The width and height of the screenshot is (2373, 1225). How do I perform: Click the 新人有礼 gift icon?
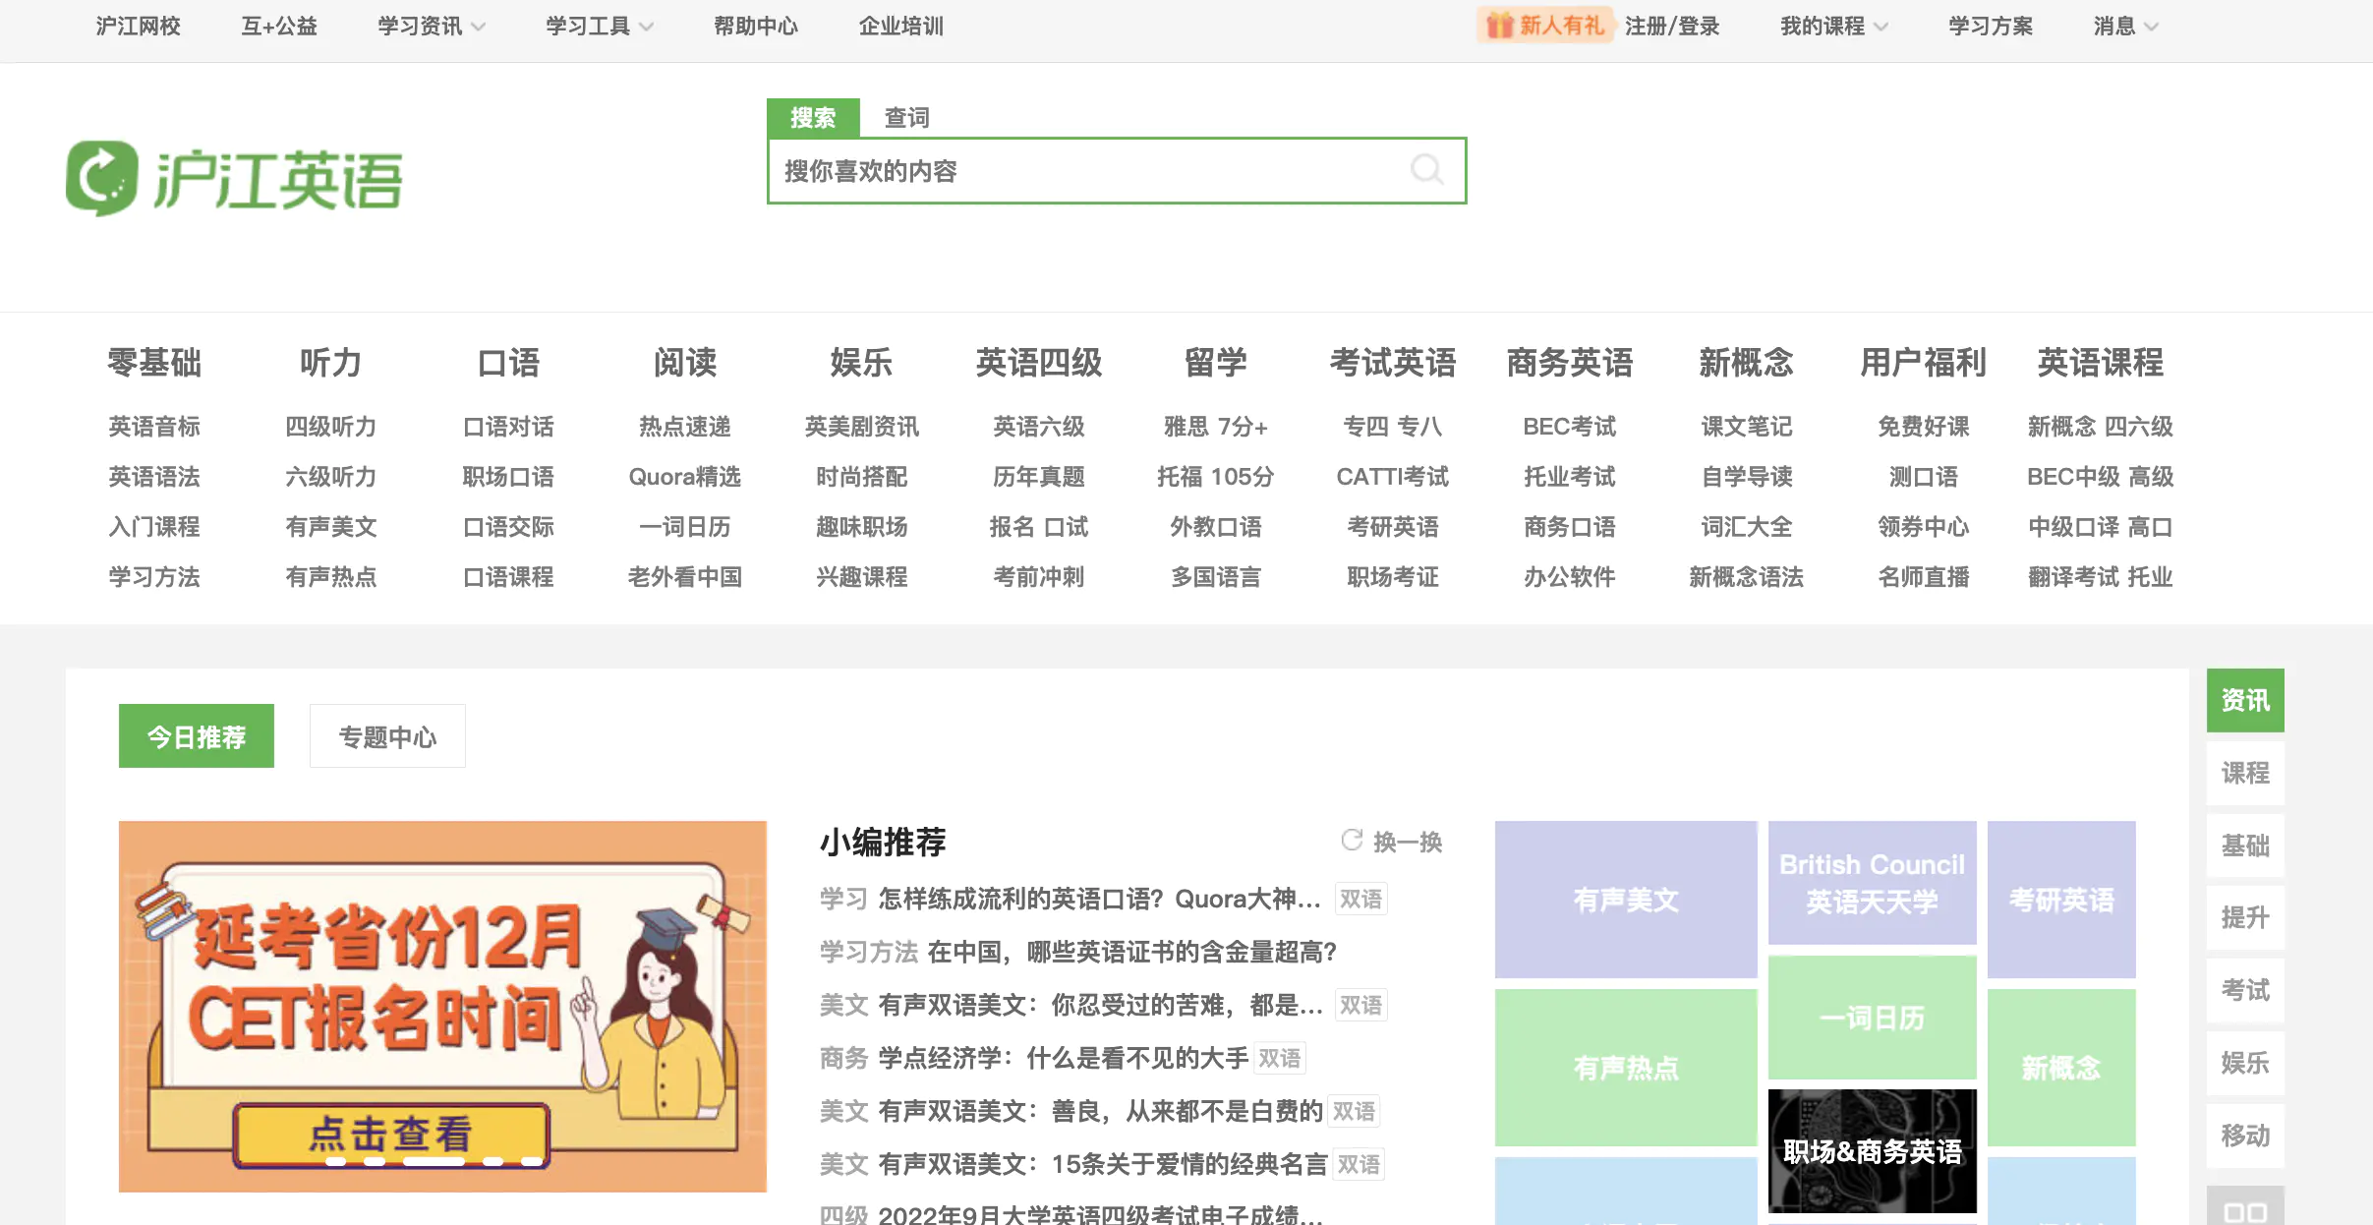point(1499,26)
